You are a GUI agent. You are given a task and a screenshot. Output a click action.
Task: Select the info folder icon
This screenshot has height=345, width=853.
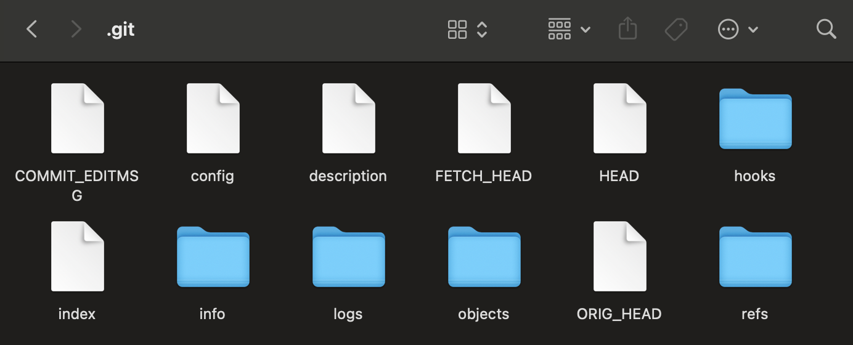(x=213, y=257)
